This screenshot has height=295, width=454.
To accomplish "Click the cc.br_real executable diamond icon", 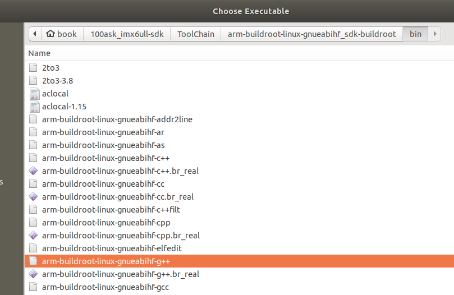I will (x=33, y=196).
